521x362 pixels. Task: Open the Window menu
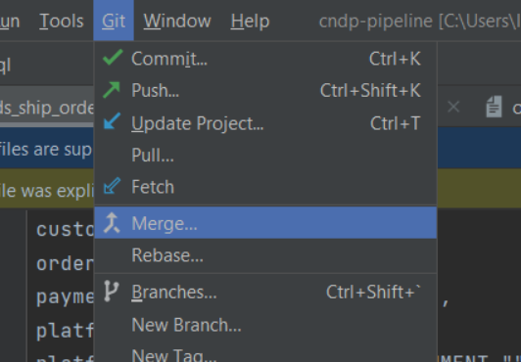[x=177, y=21]
